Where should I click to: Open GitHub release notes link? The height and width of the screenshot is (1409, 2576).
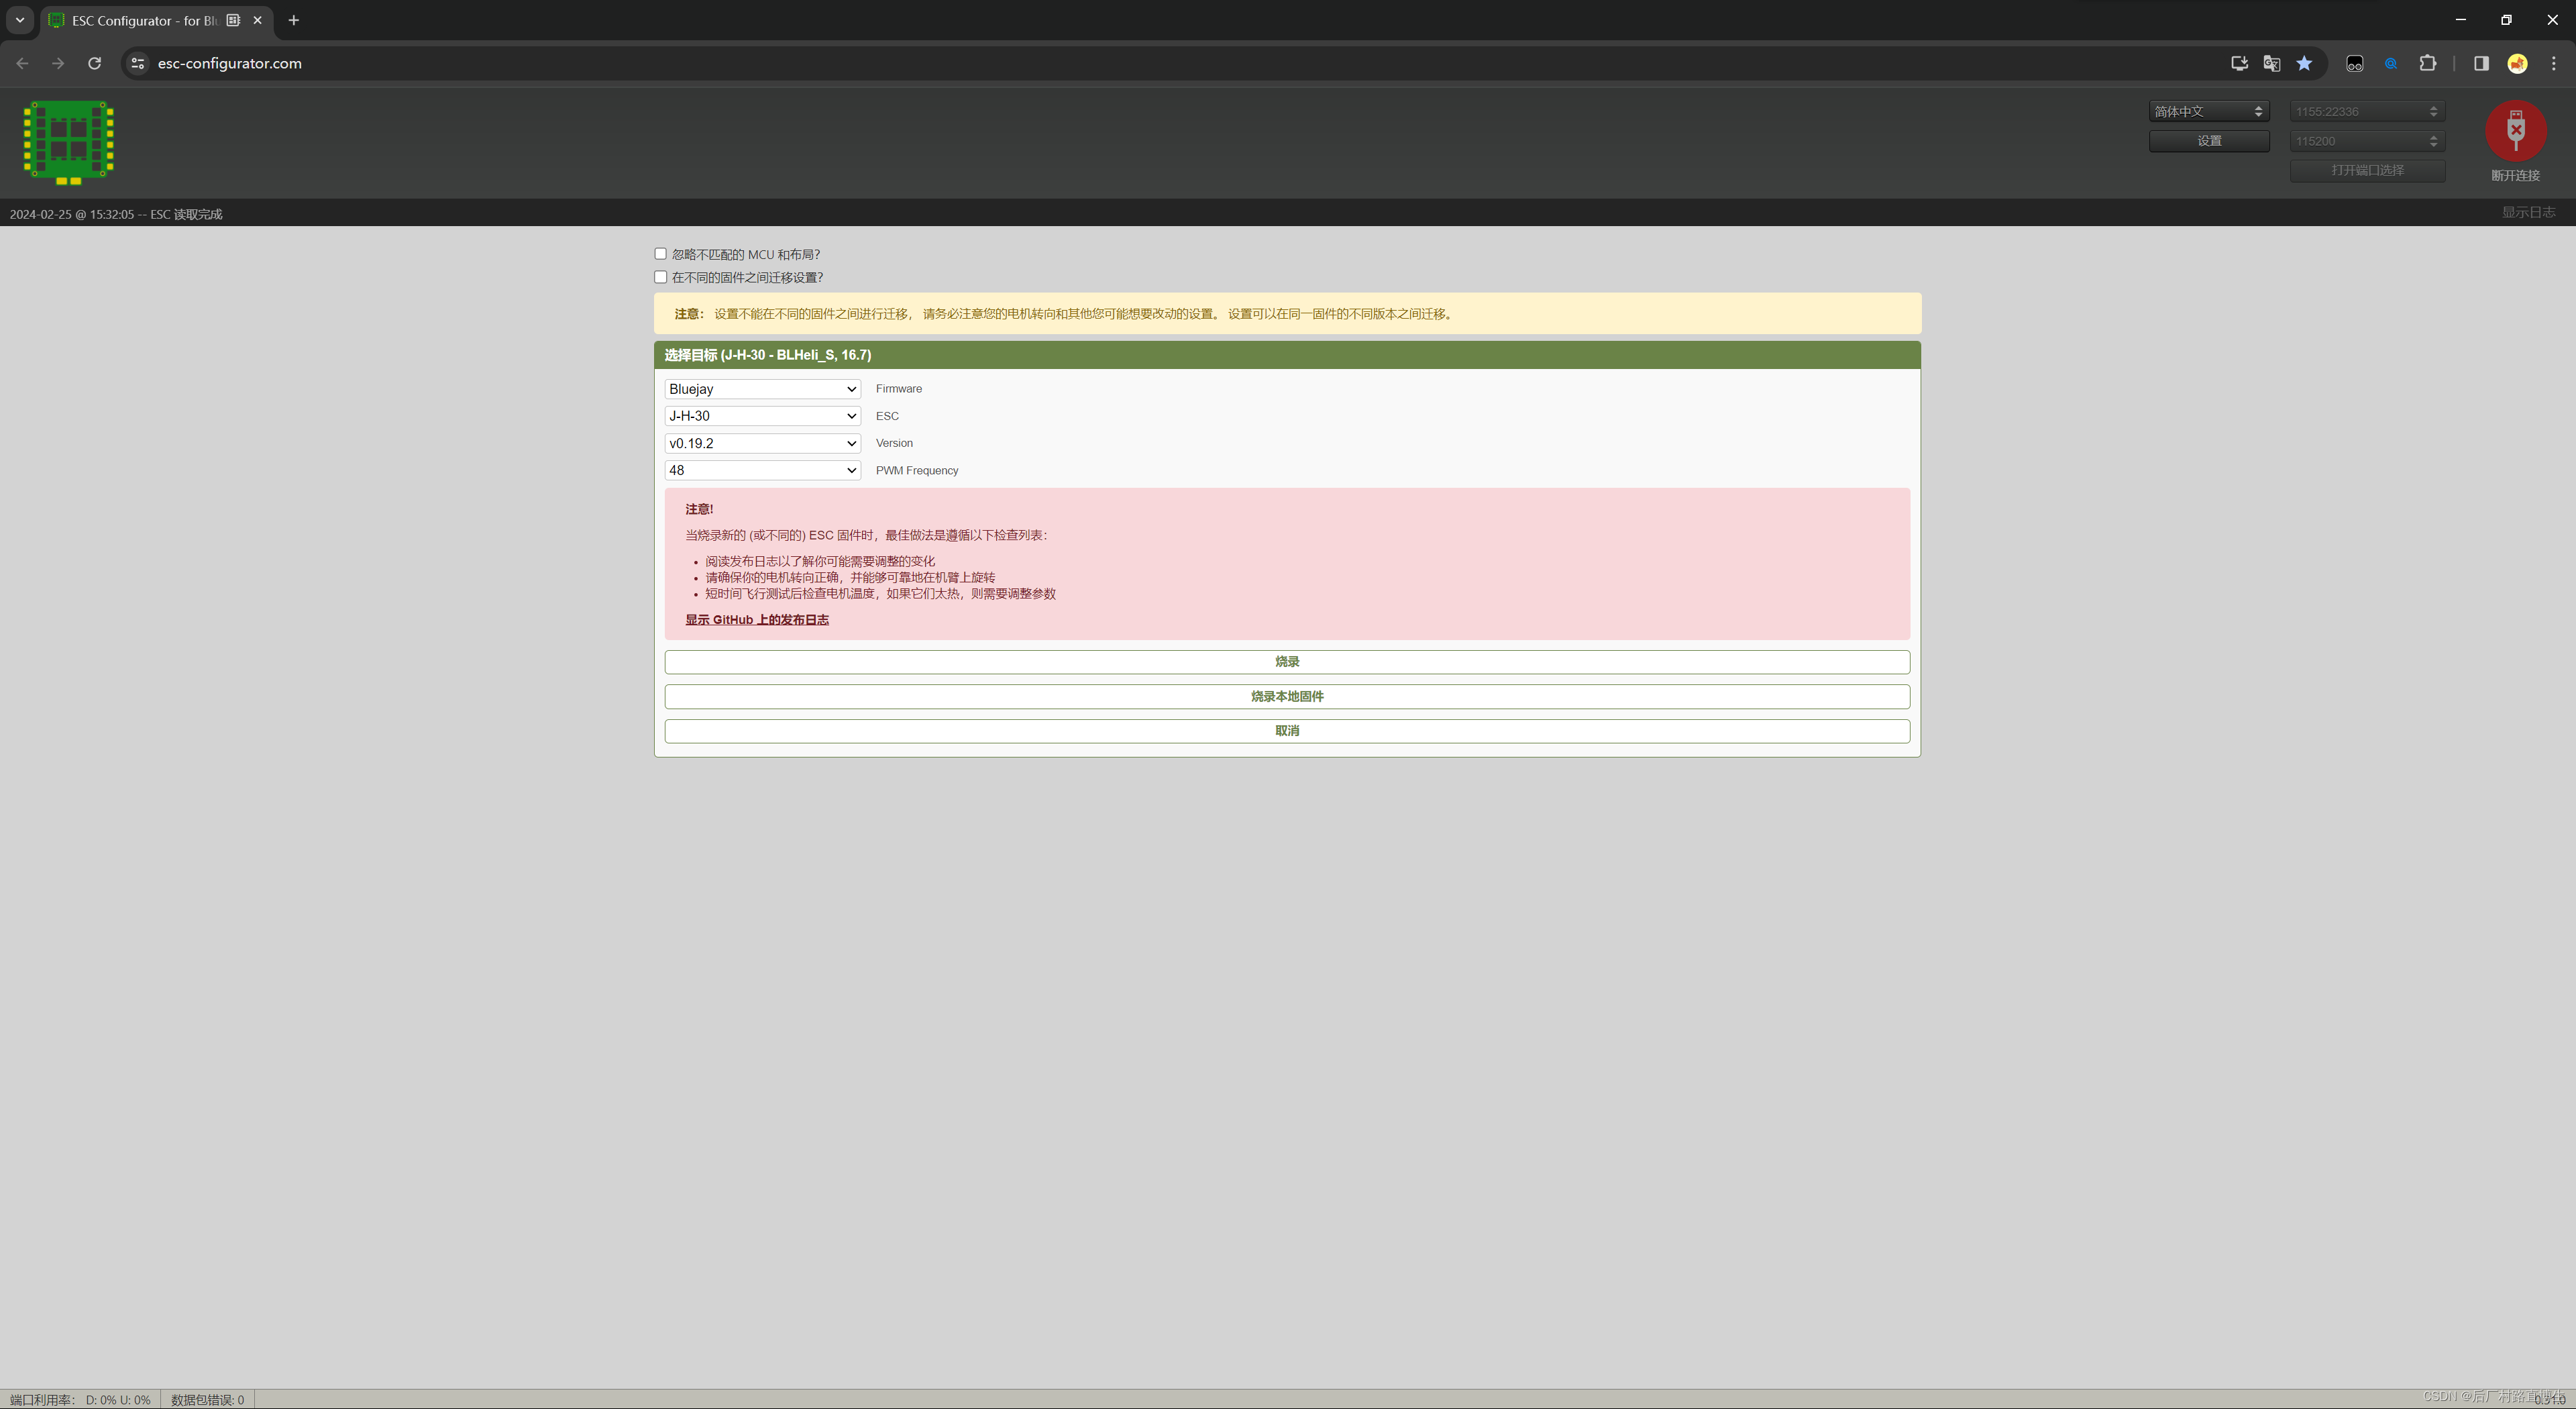click(x=756, y=620)
